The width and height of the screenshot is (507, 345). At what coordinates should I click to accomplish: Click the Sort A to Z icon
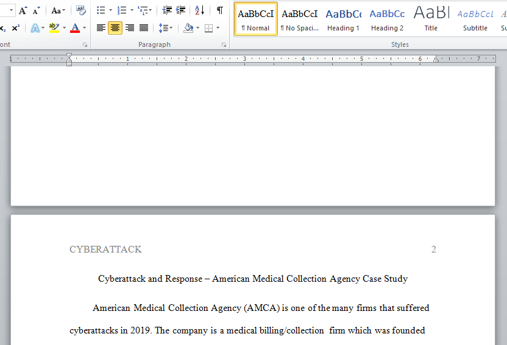199,11
